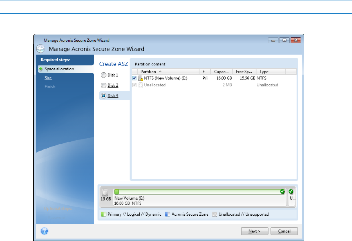Minimize the wizard window
This screenshot has height=241, width=352.
click(x=273, y=41)
